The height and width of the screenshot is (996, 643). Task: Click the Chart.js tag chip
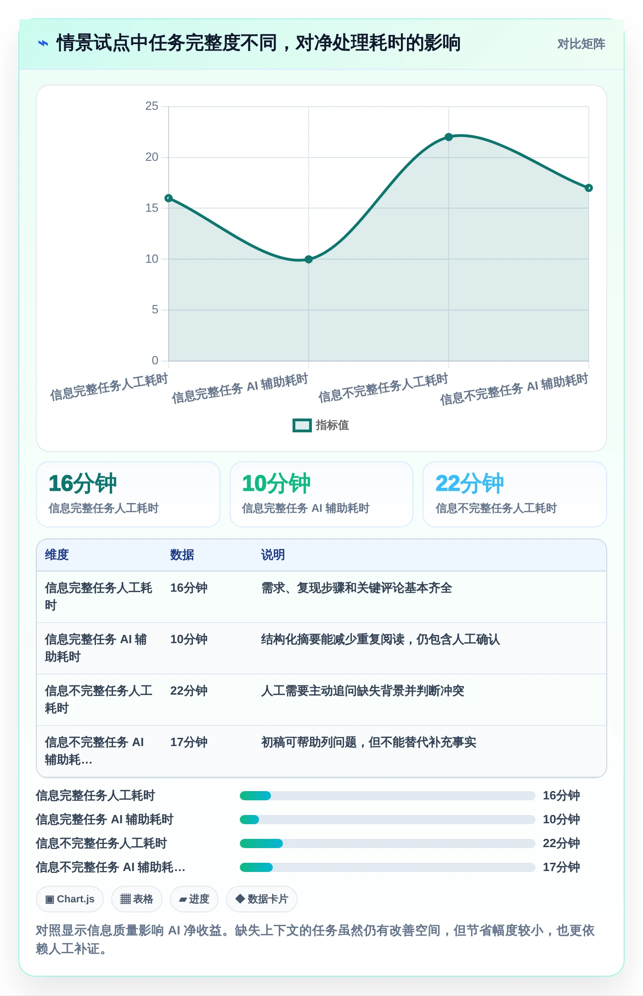70,899
